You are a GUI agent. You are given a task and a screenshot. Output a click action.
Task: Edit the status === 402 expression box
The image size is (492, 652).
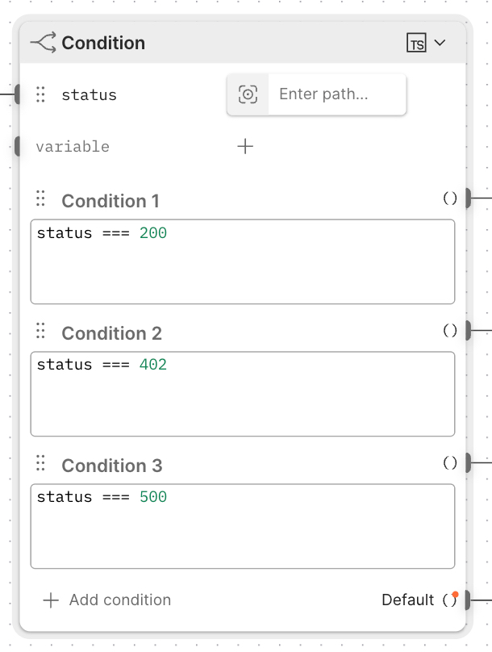click(243, 395)
